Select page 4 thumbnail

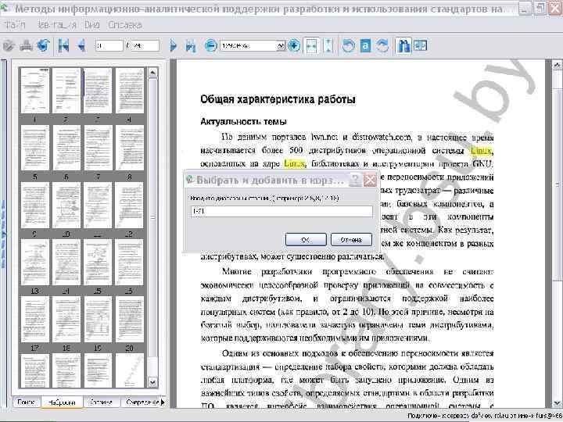pyautogui.click(x=130, y=91)
